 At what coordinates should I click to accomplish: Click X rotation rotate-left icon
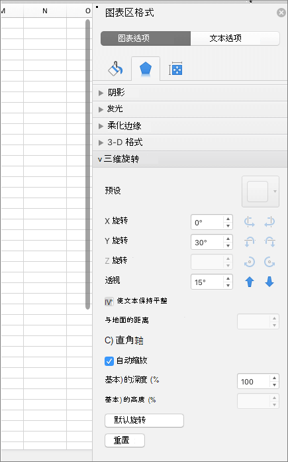pos(250,222)
